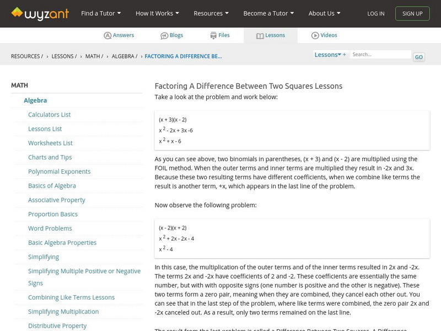The image size is (441, 331).
Task: Go to MATH in the breadcrumb
Action: (x=93, y=56)
